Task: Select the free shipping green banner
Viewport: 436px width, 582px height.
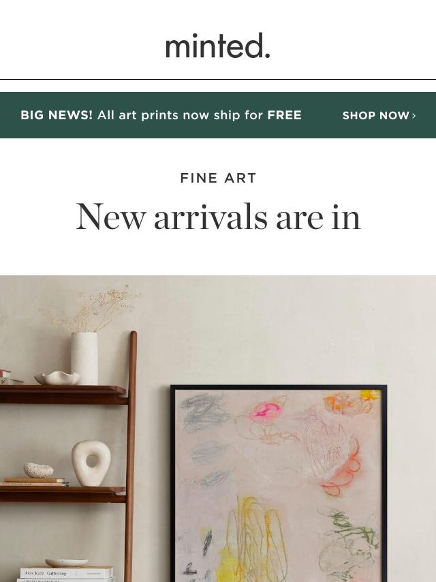Action: [218, 115]
